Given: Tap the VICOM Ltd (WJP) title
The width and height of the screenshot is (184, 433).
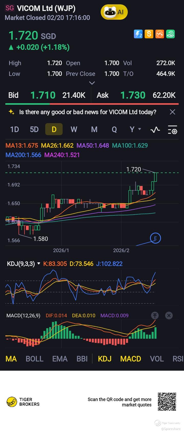Looking at the screenshot, I should [x=46, y=8].
